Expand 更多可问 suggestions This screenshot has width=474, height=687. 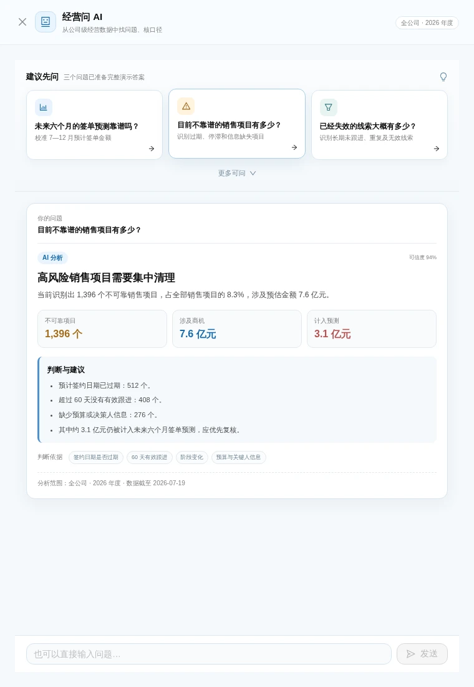tap(237, 173)
